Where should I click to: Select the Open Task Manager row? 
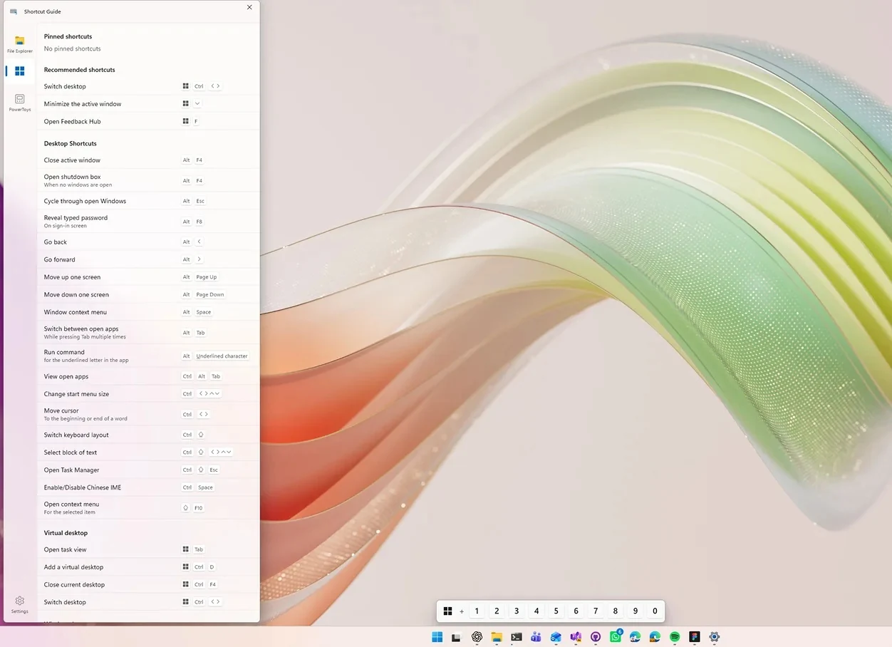pos(148,470)
